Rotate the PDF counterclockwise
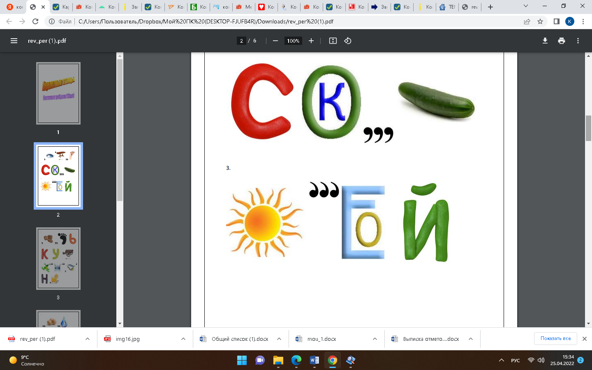 pos(348,41)
